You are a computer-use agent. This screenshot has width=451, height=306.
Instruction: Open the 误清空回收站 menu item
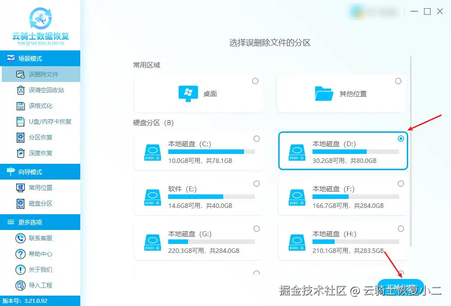[x=40, y=90]
